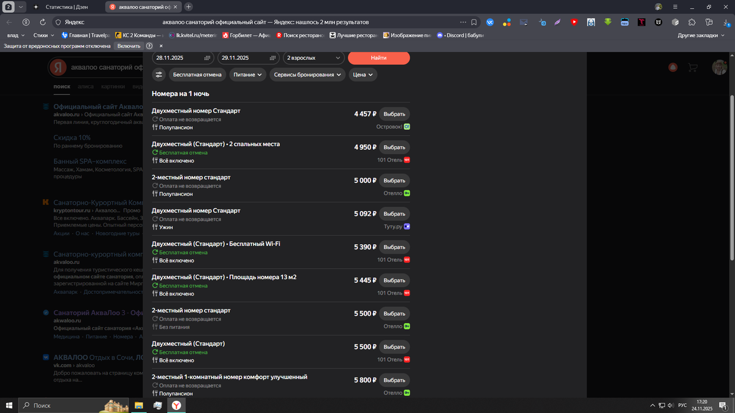Screen dimensions: 735x413
Task: Open the Windows Start menu
Action: click(x=9, y=405)
